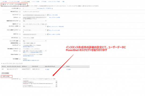Open the 自動割り当てパブリック IP dropdown
This screenshot has width=145, height=96.
click(35, 21)
